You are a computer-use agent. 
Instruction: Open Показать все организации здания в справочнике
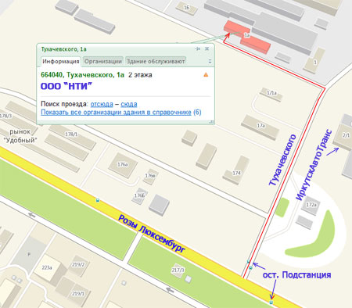click(x=116, y=113)
